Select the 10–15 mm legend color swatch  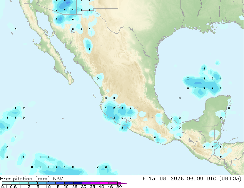(x=51, y=183)
